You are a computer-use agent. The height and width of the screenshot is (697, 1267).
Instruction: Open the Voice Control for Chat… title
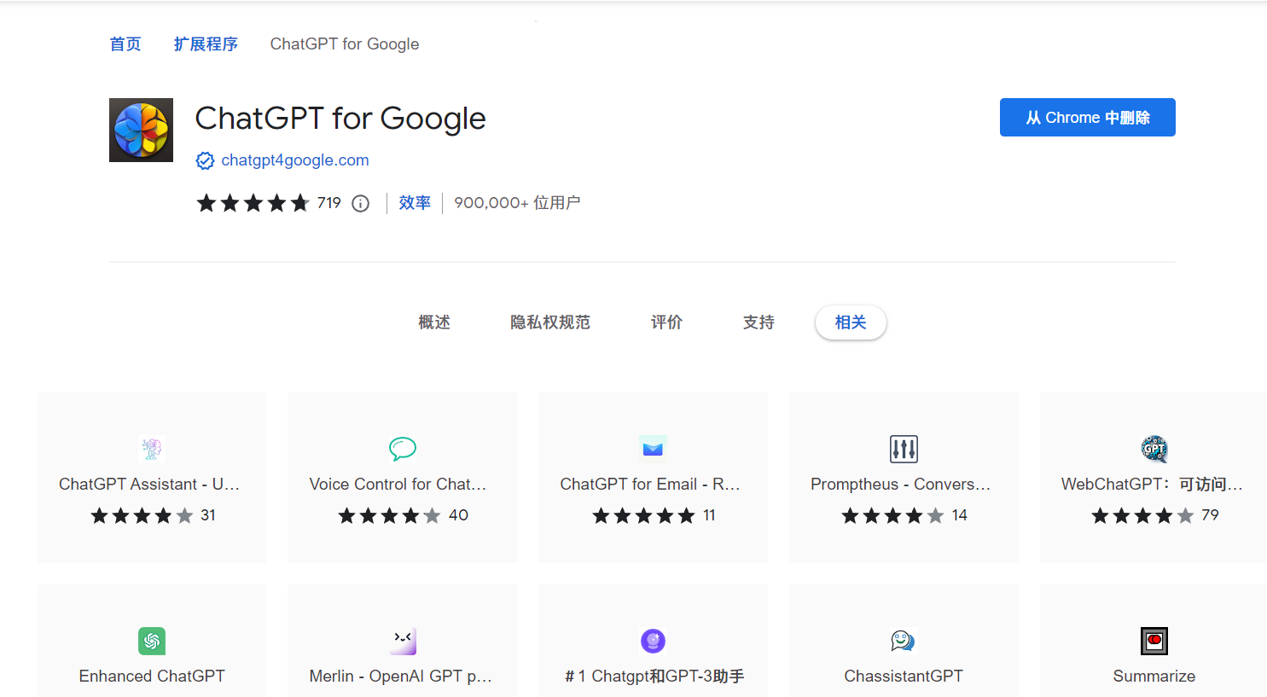398,485
